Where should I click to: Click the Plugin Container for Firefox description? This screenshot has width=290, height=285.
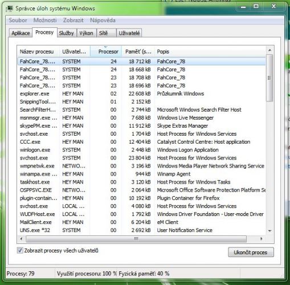[188, 198]
